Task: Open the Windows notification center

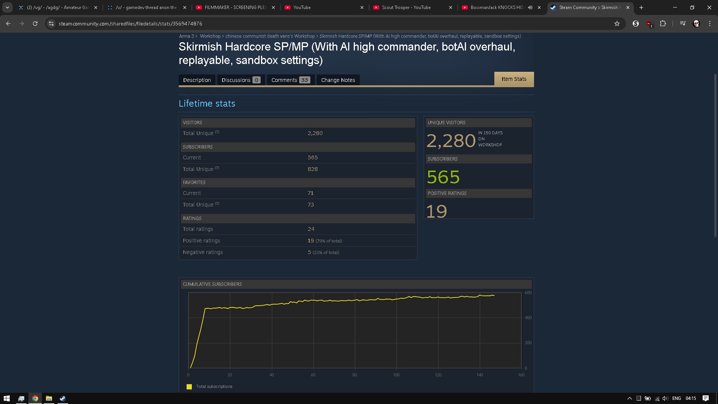Action: pos(705,398)
